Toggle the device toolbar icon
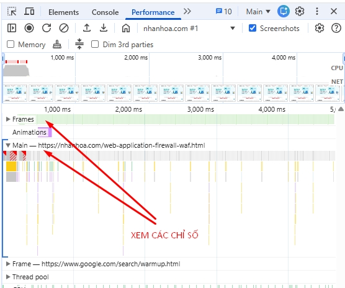The height and width of the screenshot is (288, 345). 29,11
